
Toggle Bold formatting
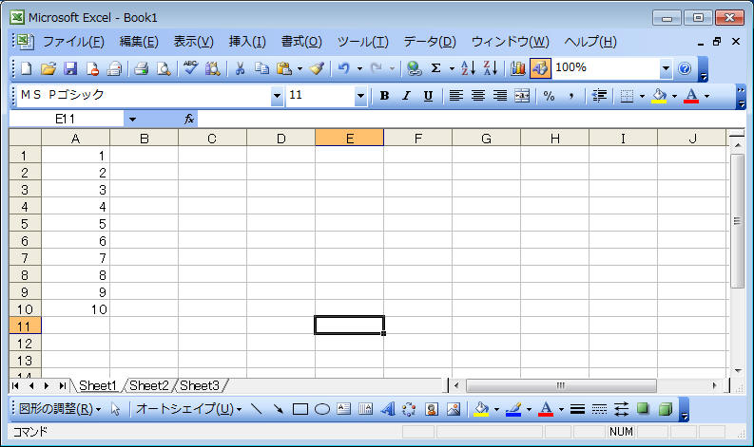pyautogui.click(x=384, y=96)
